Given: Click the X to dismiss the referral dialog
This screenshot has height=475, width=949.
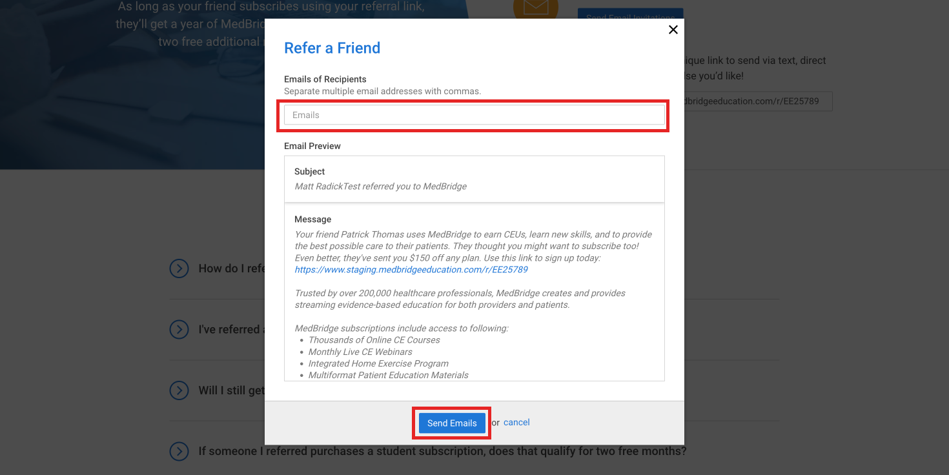Looking at the screenshot, I should click(673, 29).
